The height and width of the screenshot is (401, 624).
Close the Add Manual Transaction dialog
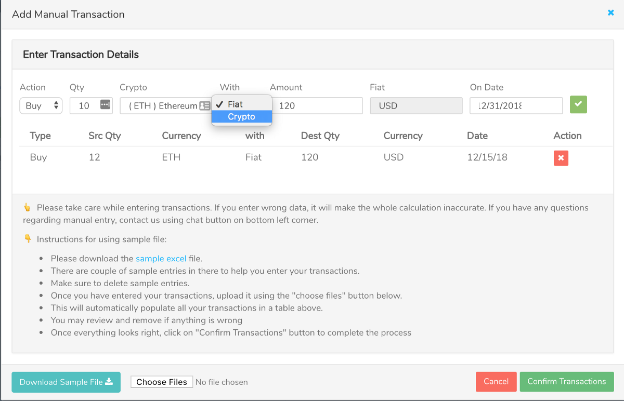pos(611,12)
